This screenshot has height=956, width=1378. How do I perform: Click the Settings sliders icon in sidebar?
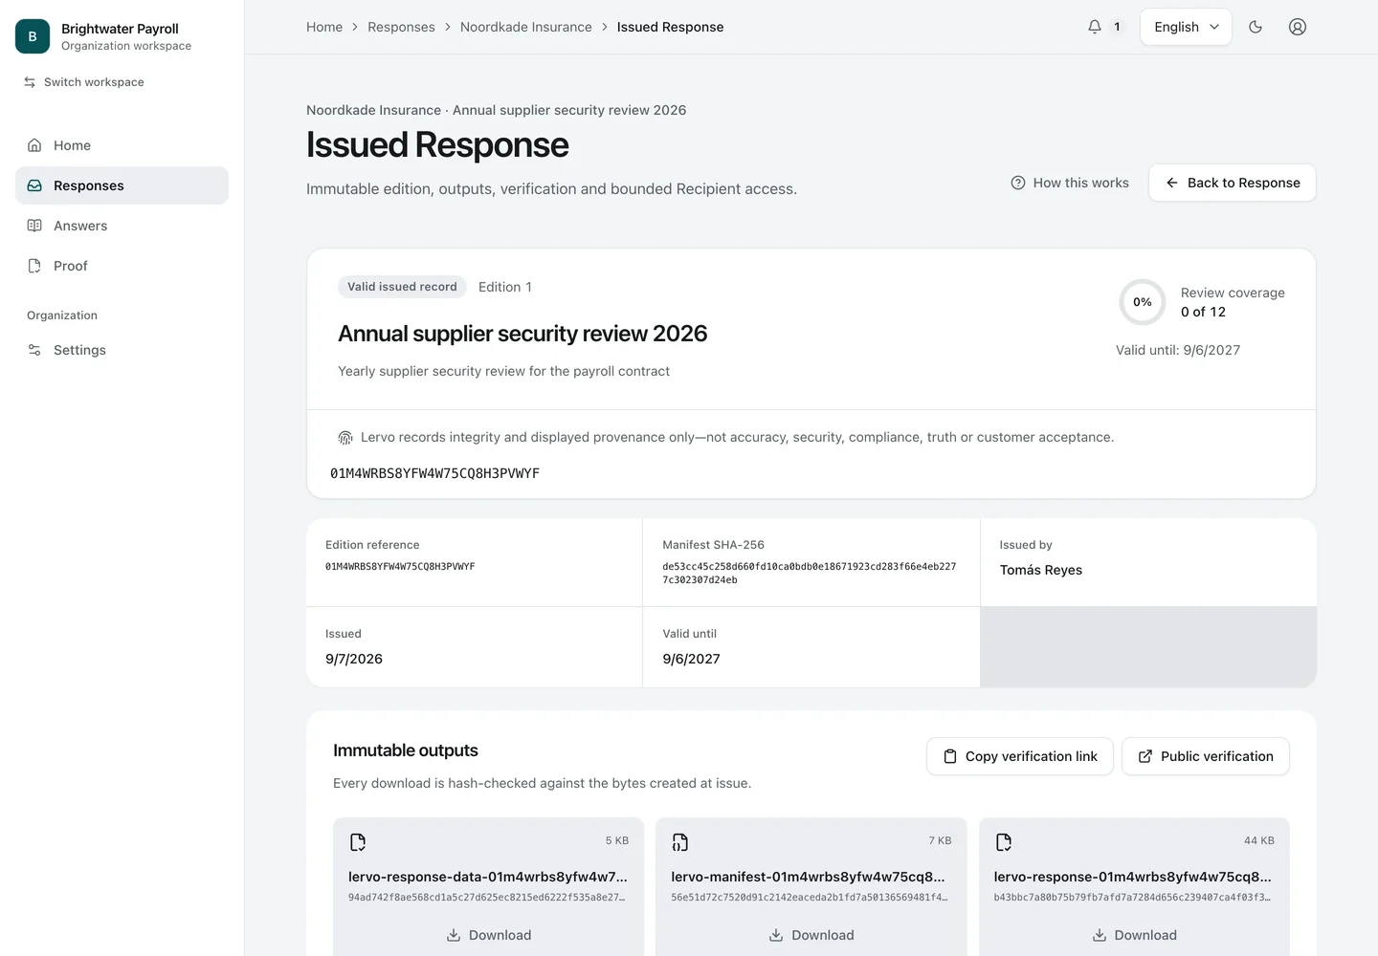tap(34, 350)
